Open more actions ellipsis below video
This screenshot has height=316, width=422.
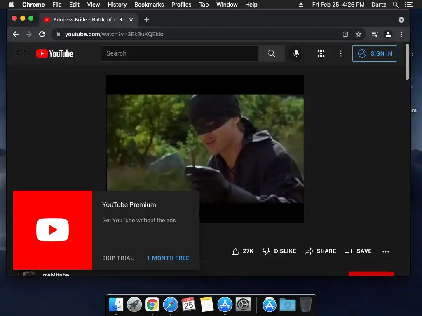pos(386,251)
